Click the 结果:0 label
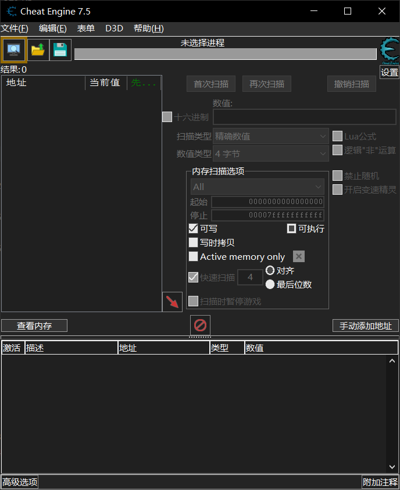 [14, 69]
